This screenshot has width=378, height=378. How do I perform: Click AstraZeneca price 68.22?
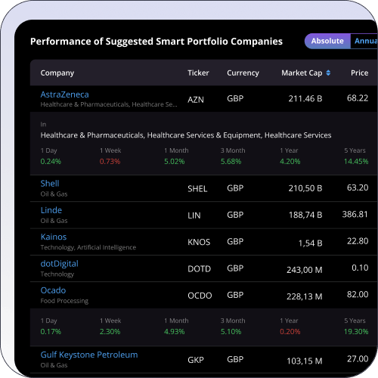[x=358, y=98]
